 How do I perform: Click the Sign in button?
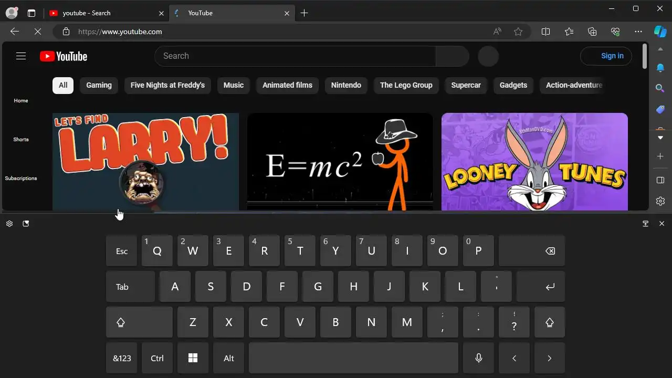tap(606, 56)
